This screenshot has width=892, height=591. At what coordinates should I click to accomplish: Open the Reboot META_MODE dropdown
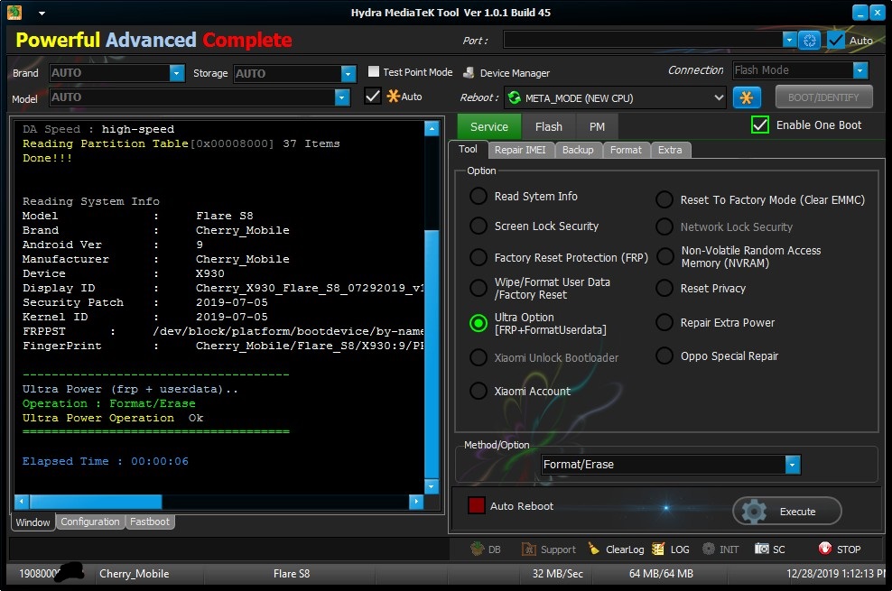pos(719,97)
